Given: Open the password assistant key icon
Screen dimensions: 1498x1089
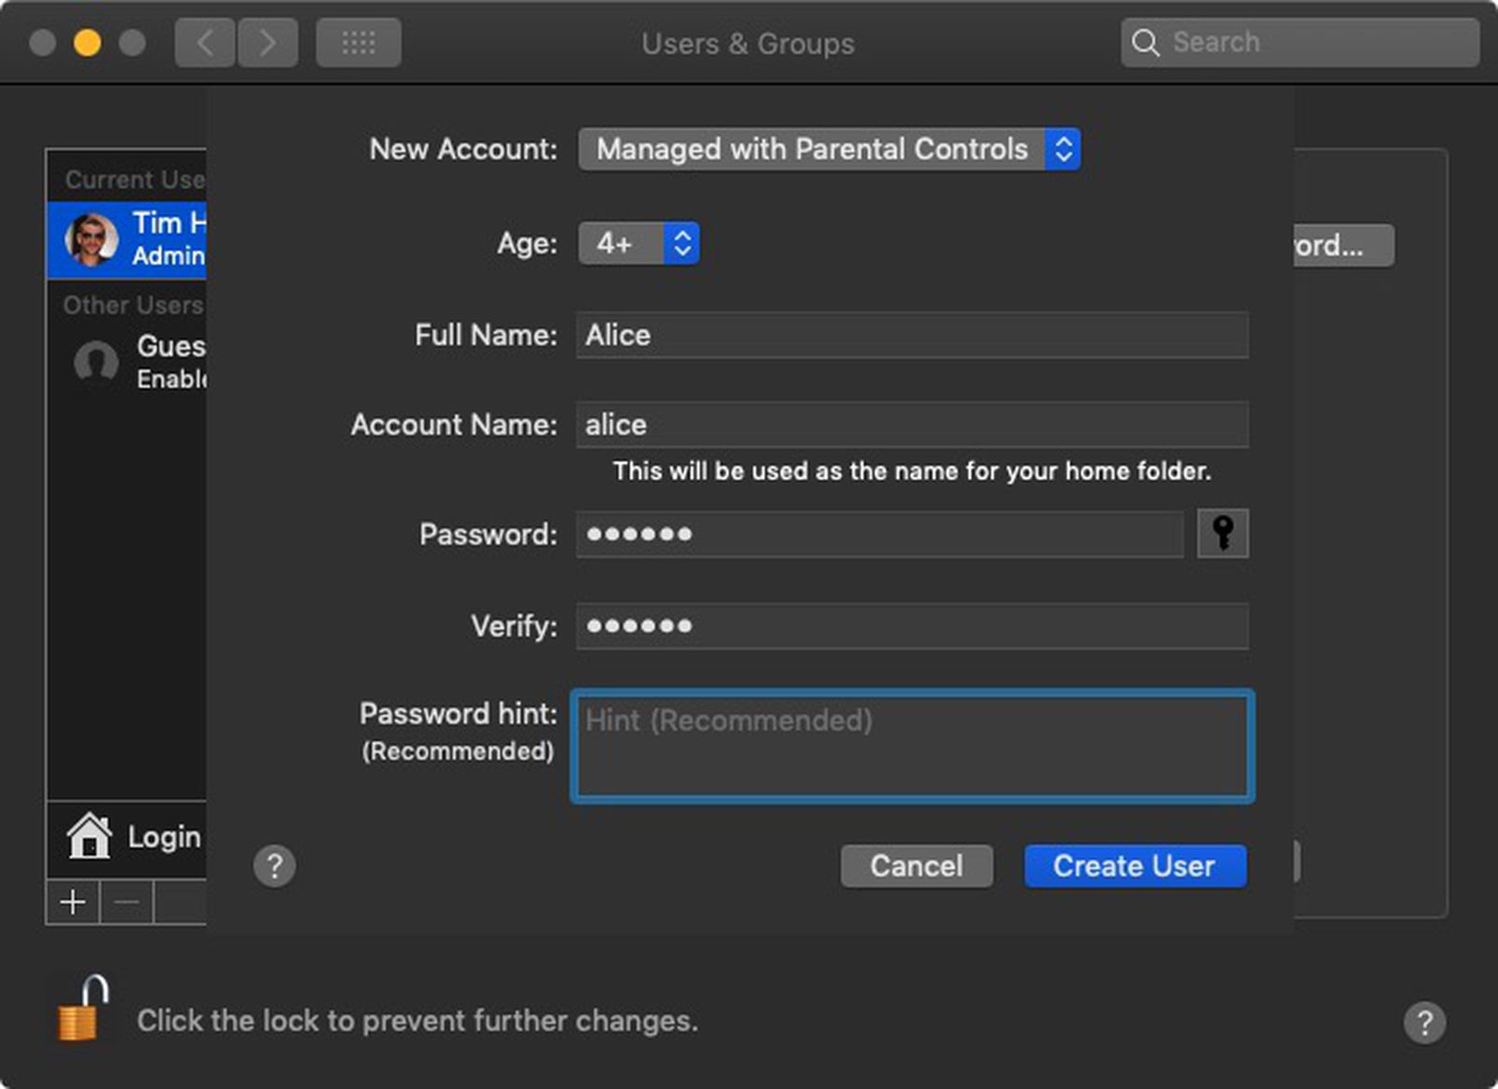Looking at the screenshot, I should click(1221, 533).
